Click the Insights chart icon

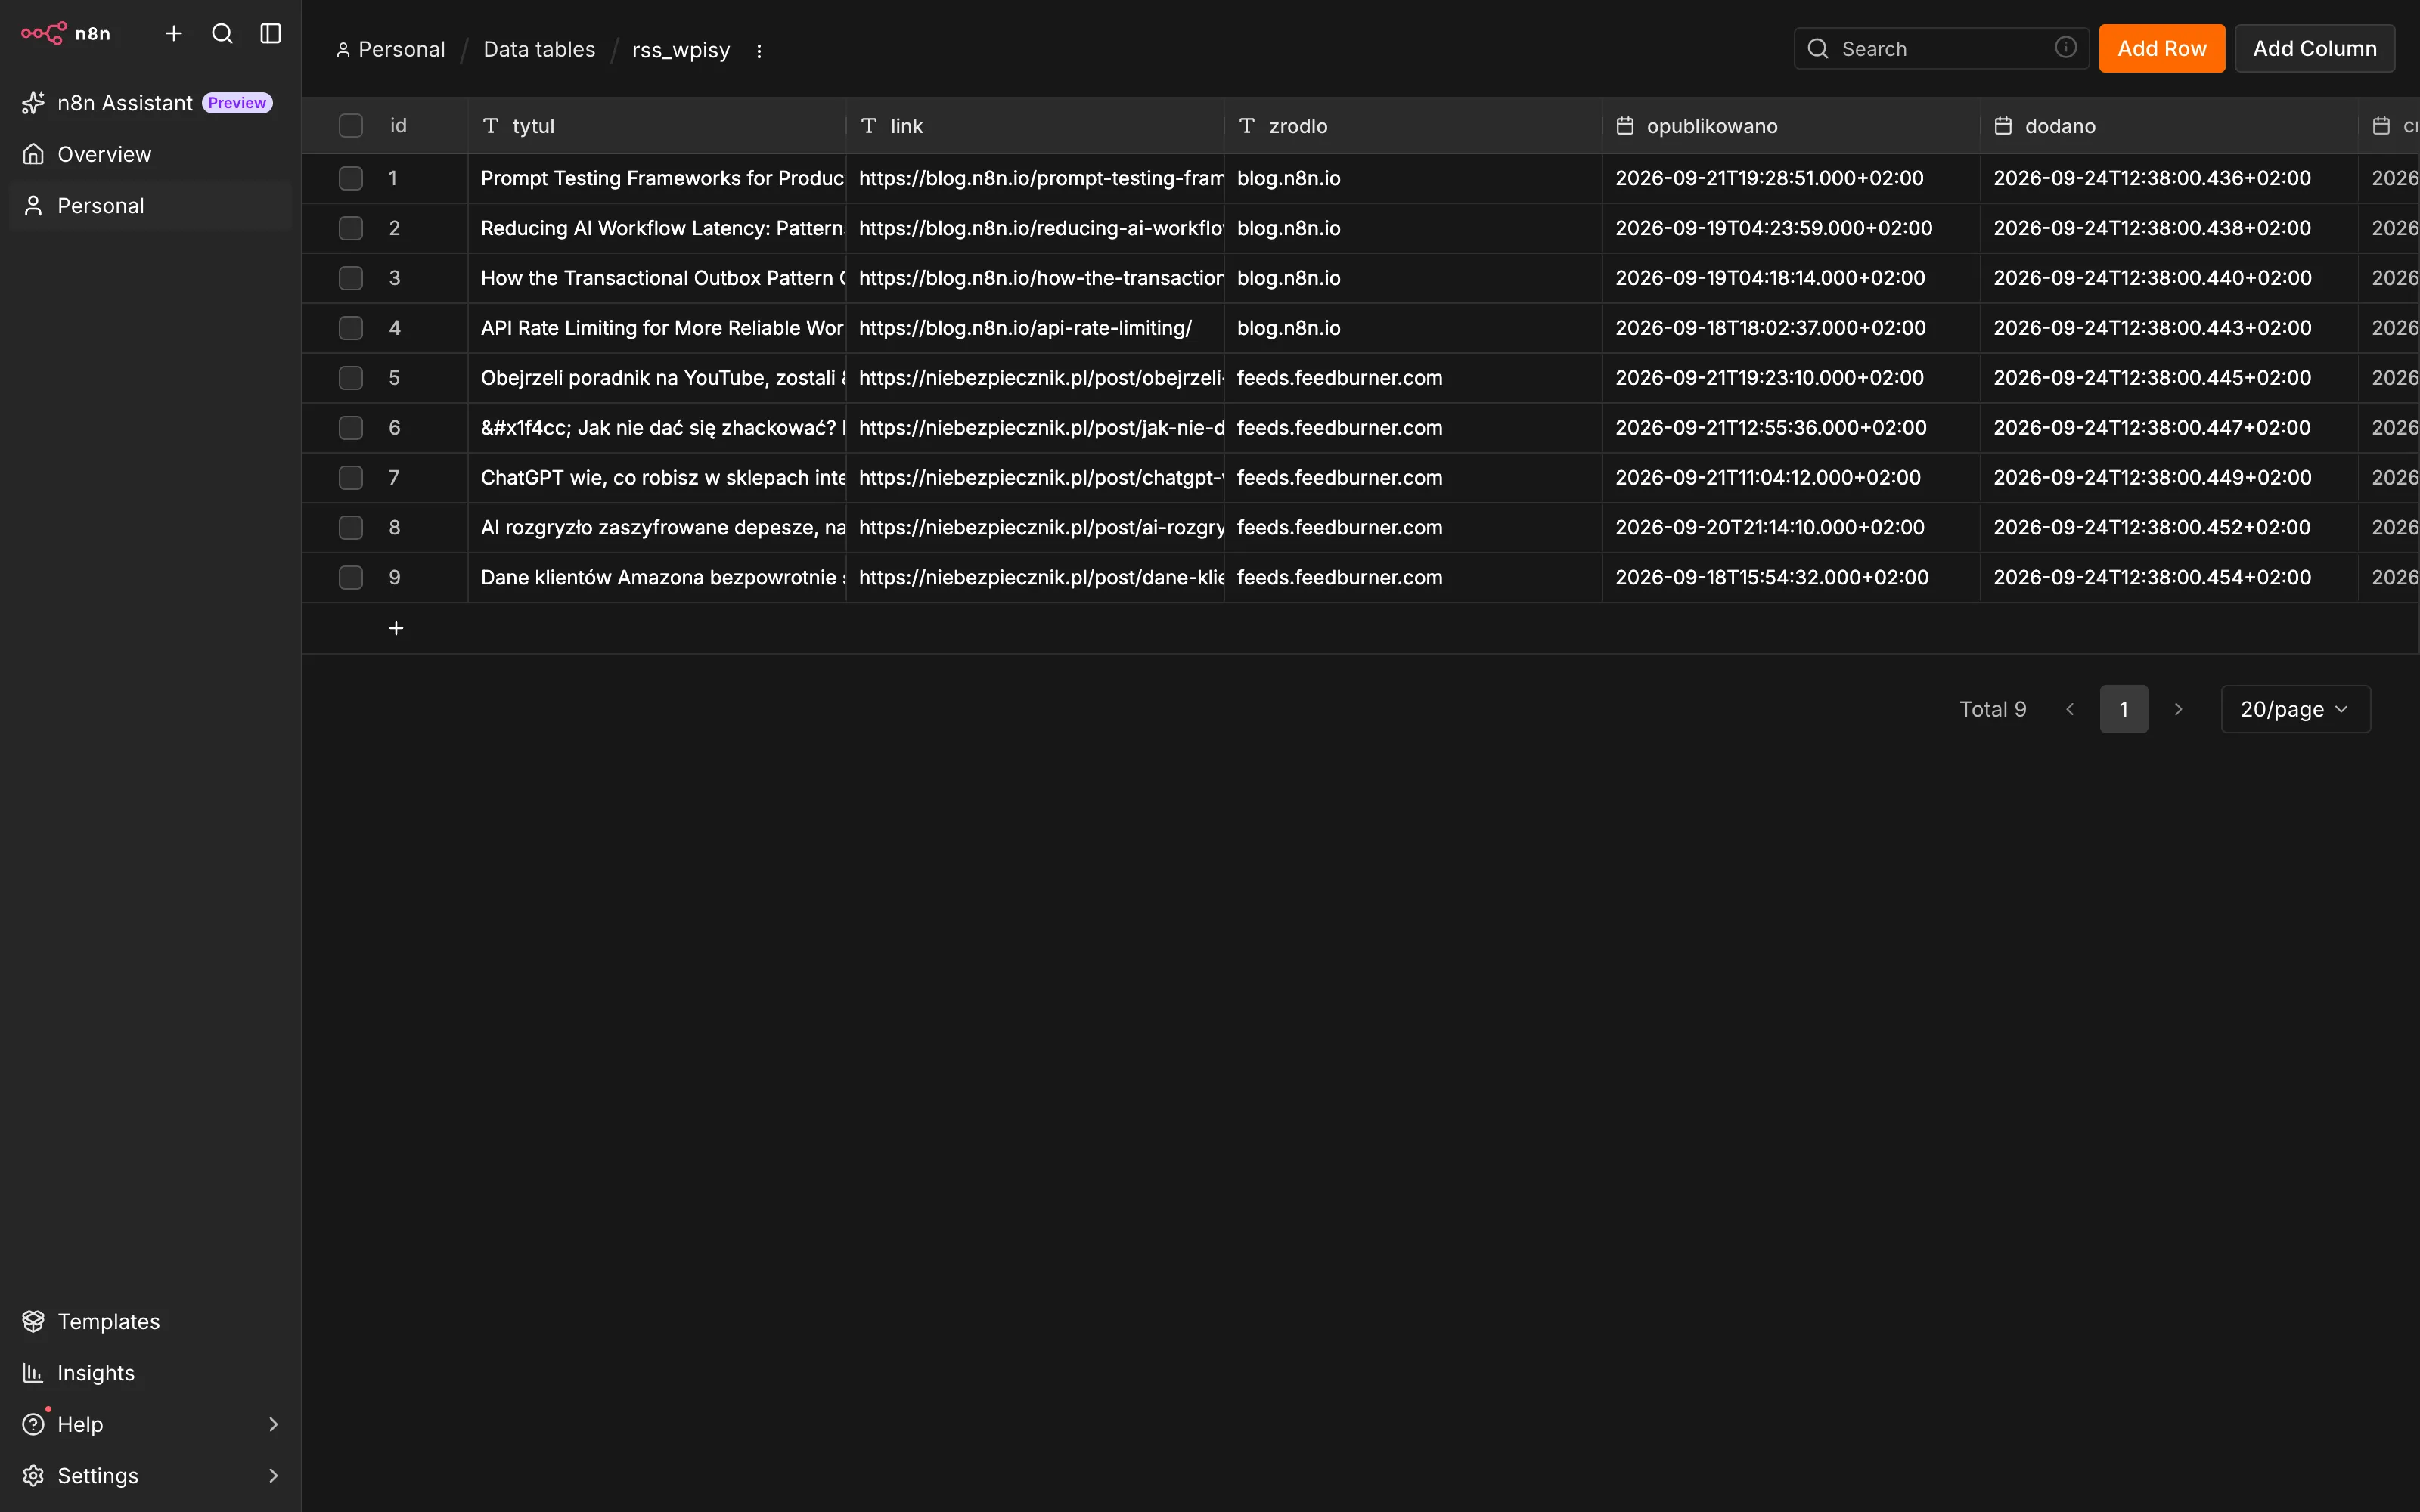33,1373
